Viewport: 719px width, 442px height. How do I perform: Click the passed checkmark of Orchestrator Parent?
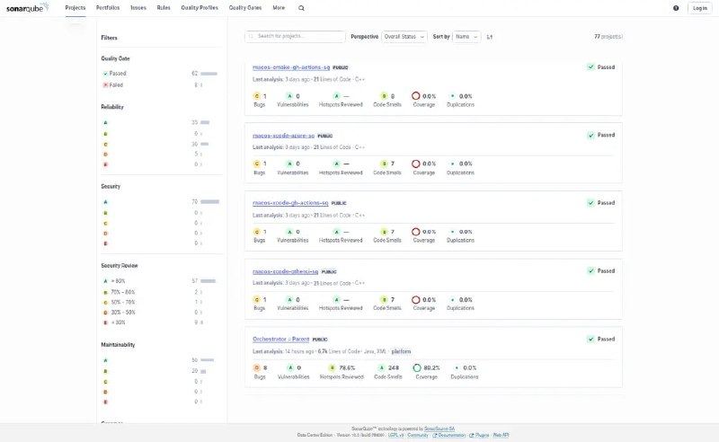point(590,339)
